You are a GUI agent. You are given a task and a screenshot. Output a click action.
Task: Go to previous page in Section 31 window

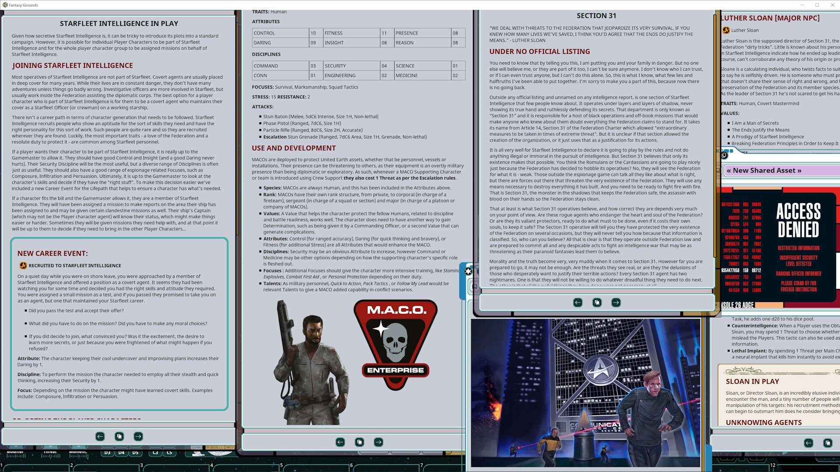(x=578, y=302)
